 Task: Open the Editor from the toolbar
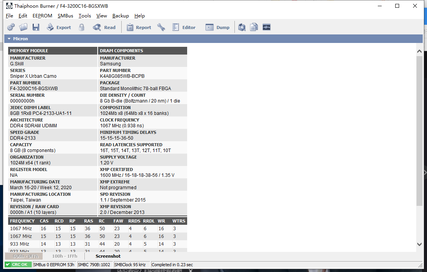click(x=184, y=27)
